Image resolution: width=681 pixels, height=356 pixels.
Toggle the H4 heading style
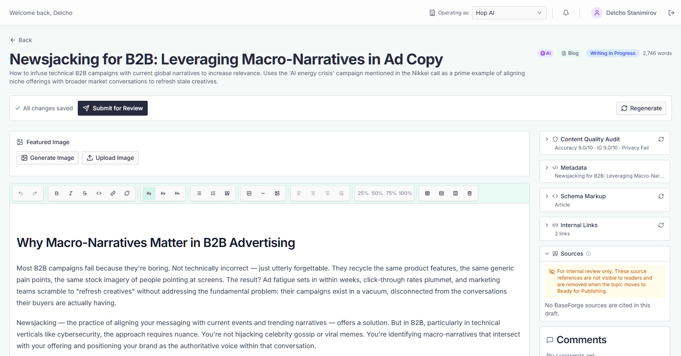[x=177, y=193]
